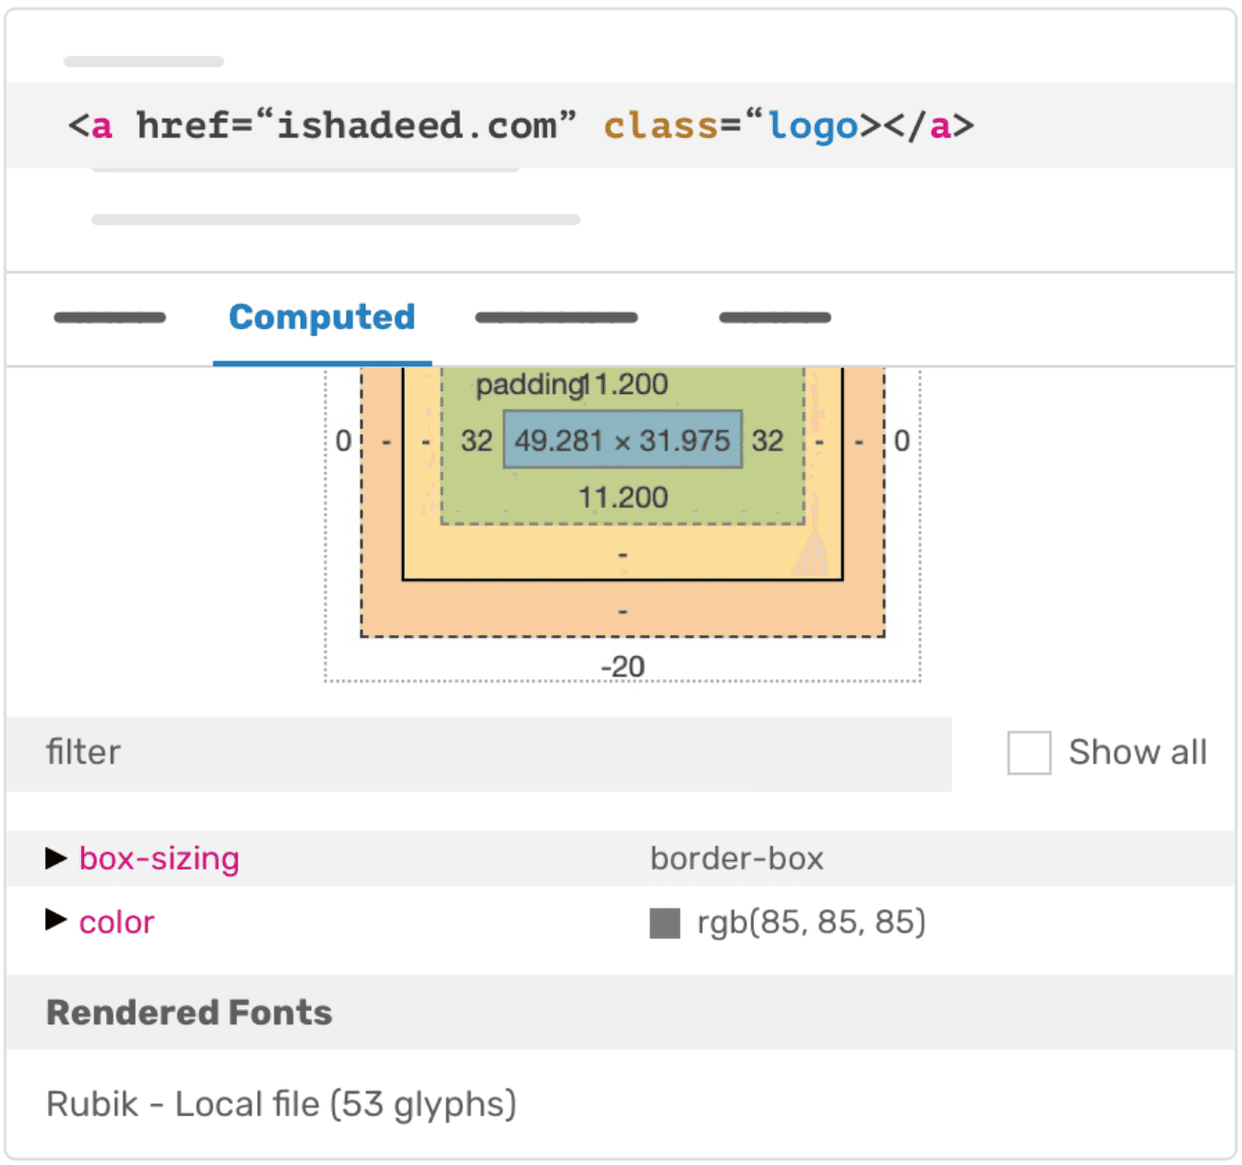Viewport: 1242px width, 1165px height.
Task: Focus the filter input field
Action: pyautogui.click(x=478, y=753)
